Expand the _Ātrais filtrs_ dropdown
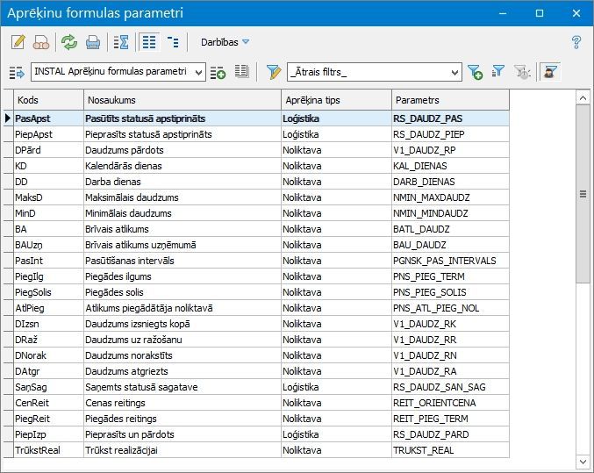 click(x=454, y=72)
